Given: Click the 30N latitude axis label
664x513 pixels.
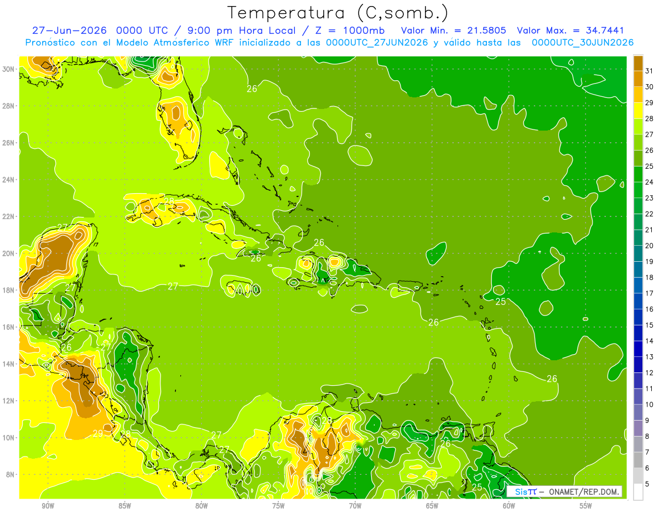Looking at the screenshot, I should 8,69.
